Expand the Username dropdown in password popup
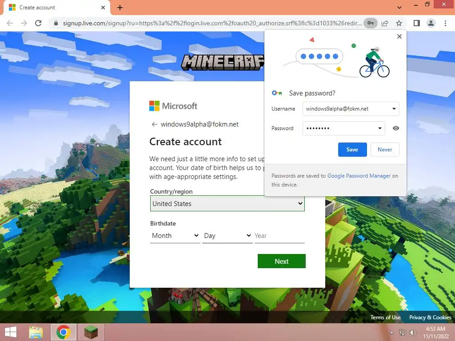Screen dimensions: 455x341 [x=394, y=109]
